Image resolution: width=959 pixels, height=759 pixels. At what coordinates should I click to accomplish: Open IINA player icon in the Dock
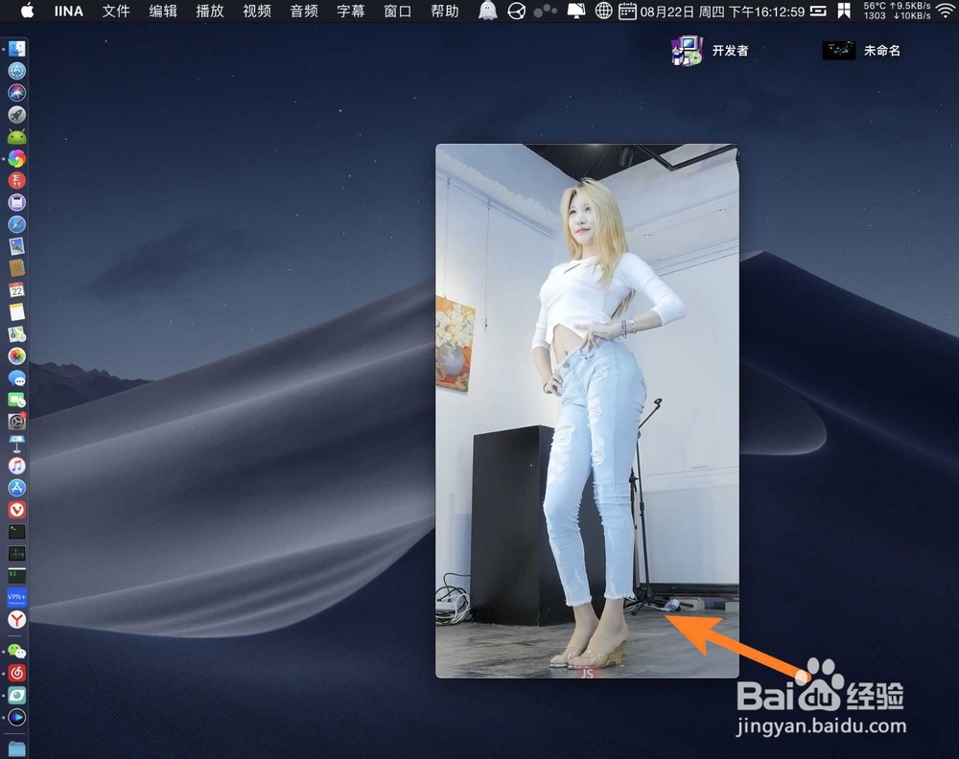[x=16, y=718]
